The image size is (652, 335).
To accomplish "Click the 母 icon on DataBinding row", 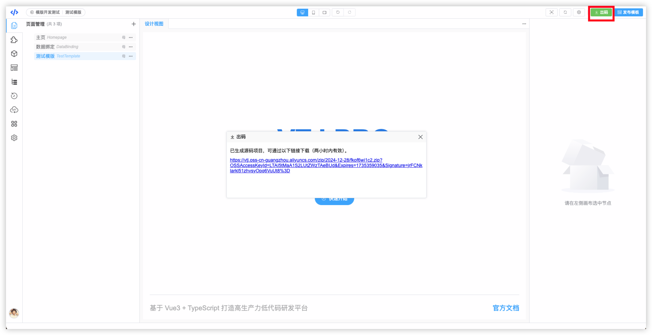I will [x=124, y=47].
